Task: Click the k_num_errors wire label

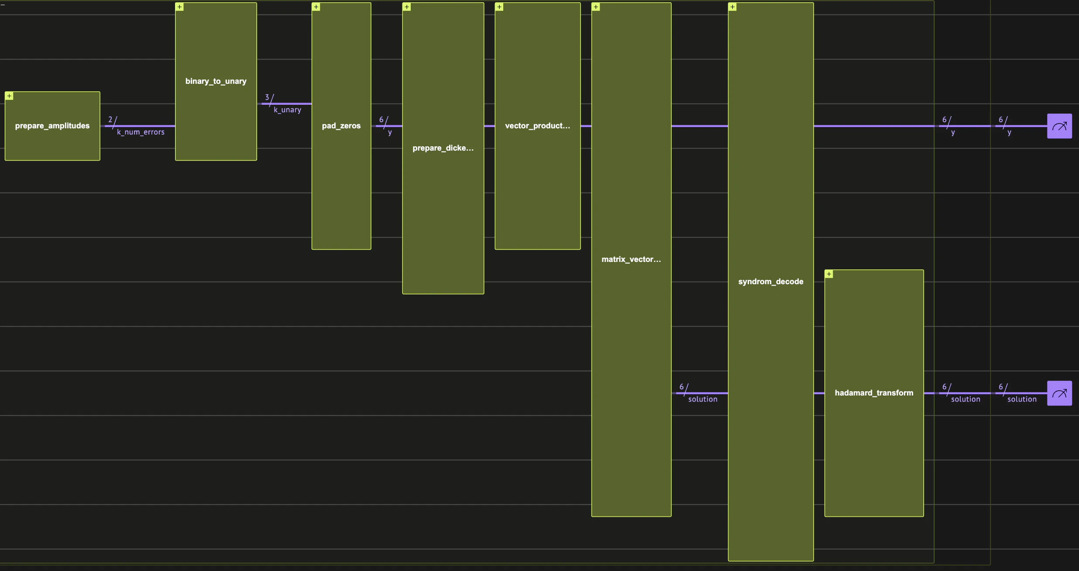Action: click(141, 132)
